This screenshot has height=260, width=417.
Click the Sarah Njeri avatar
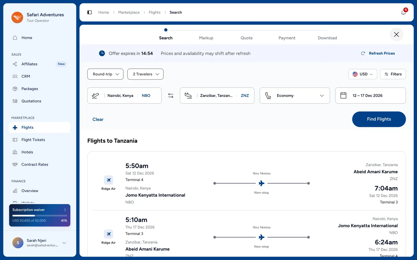pyautogui.click(x=18, y=243)
